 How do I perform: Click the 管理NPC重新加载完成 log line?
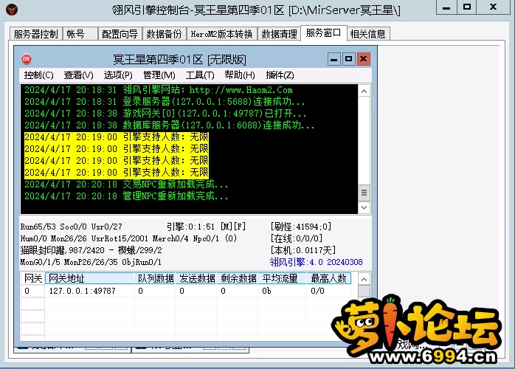coord(126,196)
